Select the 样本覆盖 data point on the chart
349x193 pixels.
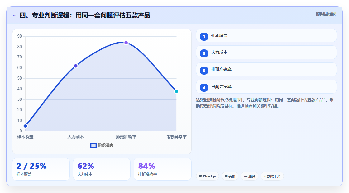25,126
